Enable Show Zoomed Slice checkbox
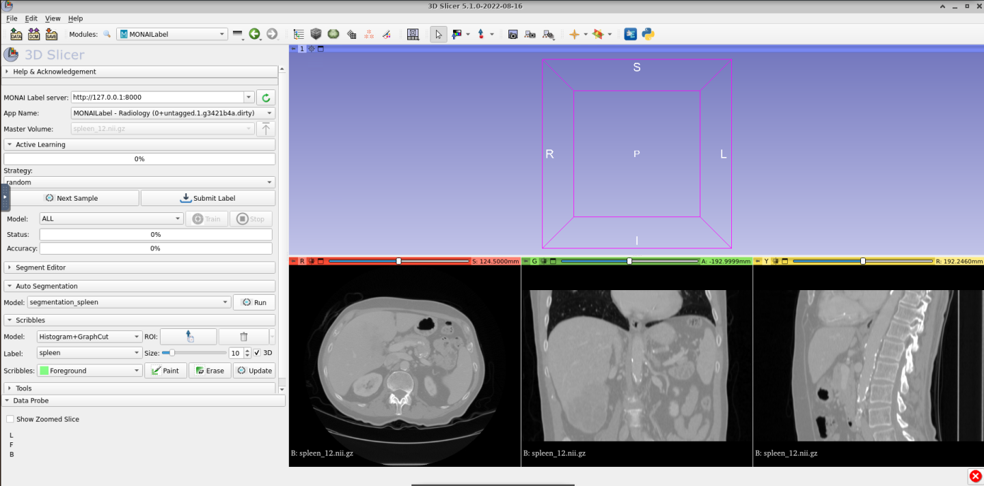Image resolution: width=984 pixels, height=486 pixels. pos(10,419)
